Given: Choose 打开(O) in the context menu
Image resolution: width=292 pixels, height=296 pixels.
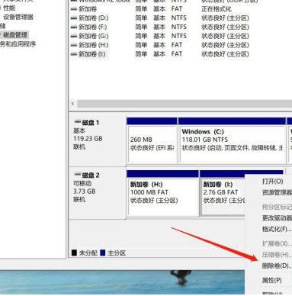Looking at the screenshot, I should coord(273,182).
